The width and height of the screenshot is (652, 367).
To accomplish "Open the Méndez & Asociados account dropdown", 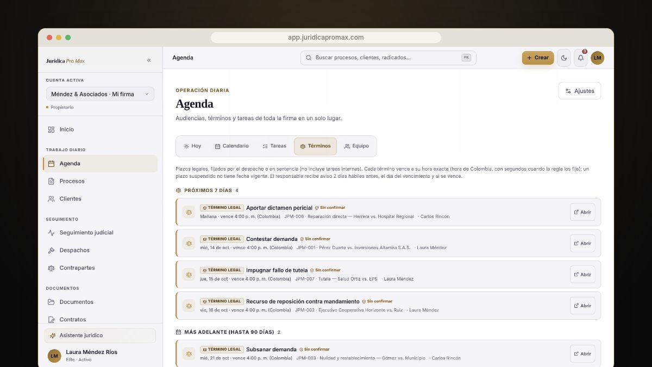I will [100, 94].
